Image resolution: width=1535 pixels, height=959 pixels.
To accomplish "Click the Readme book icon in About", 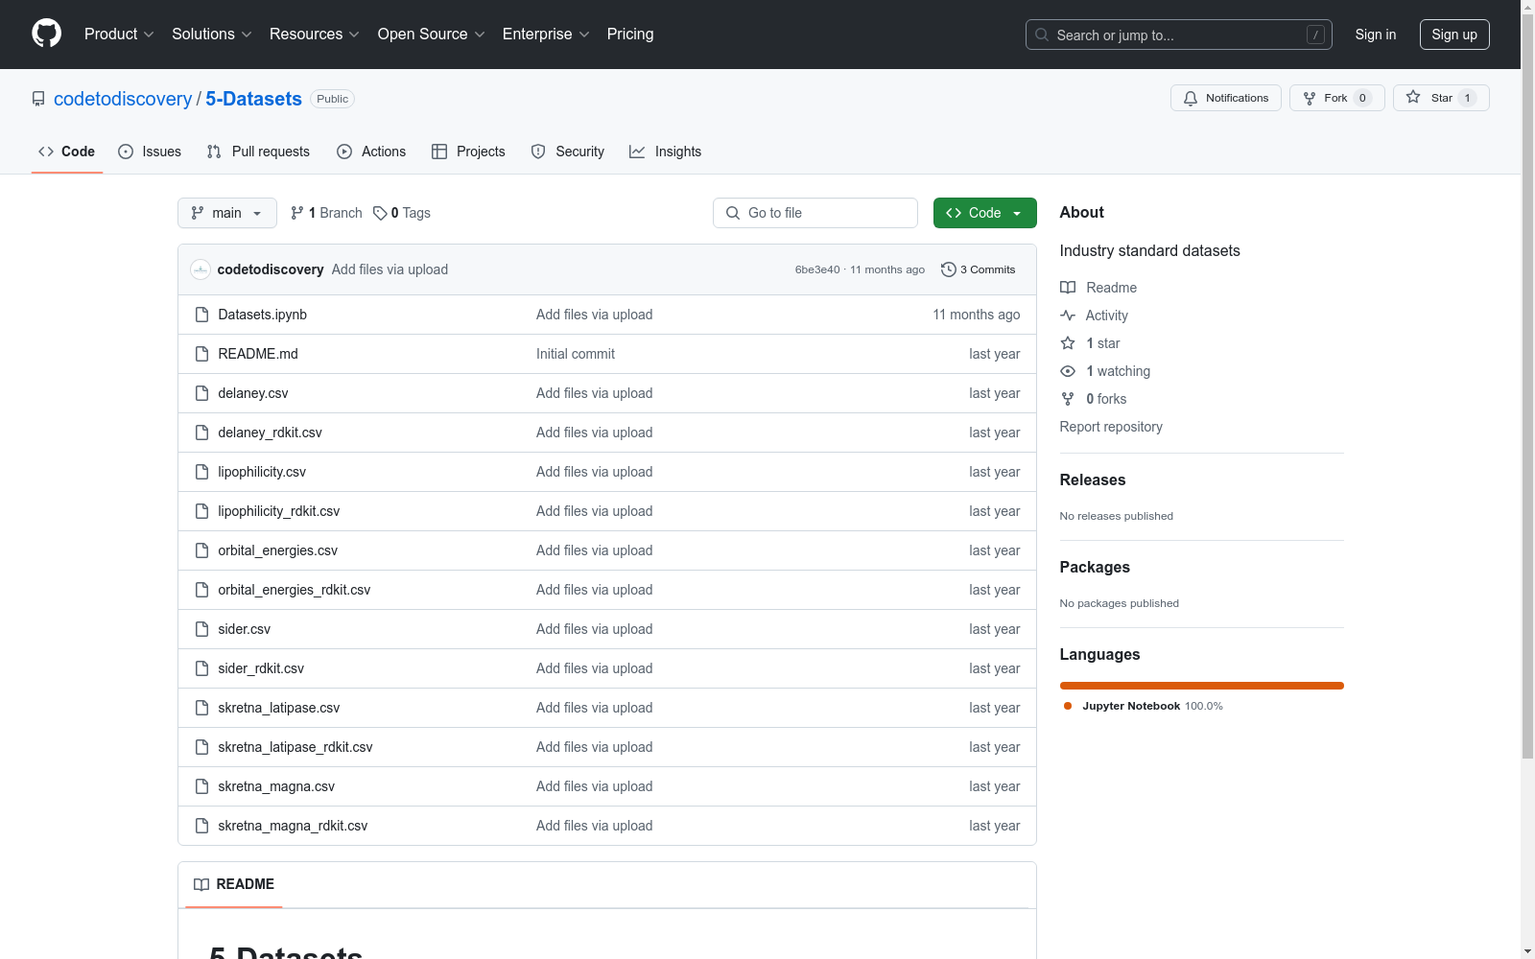I will click(1068, 288).
